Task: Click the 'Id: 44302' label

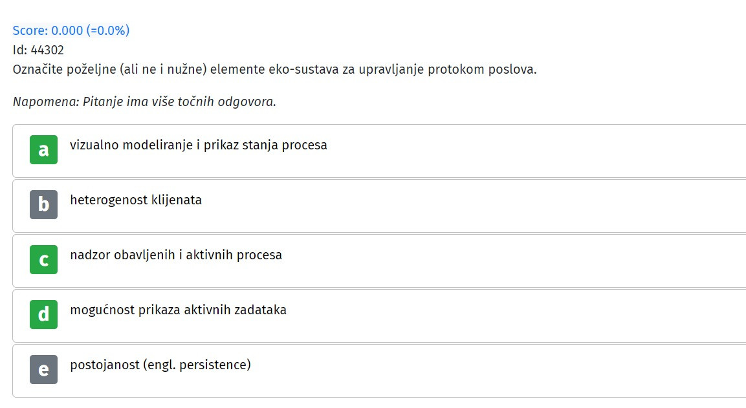Action: tap(38, 50)
